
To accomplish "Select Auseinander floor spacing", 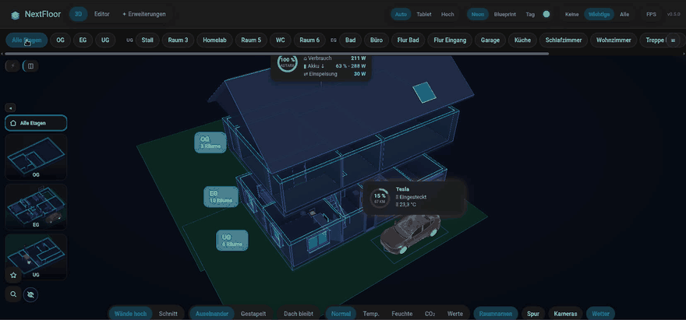I will click(x=212, y=314).
